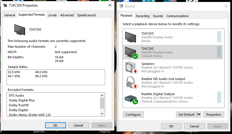Screen dimensions: 232x134
Task: Select 48.0 kHz in Sample Rates list
Action: pyautogui.click(x=41, y=72)
